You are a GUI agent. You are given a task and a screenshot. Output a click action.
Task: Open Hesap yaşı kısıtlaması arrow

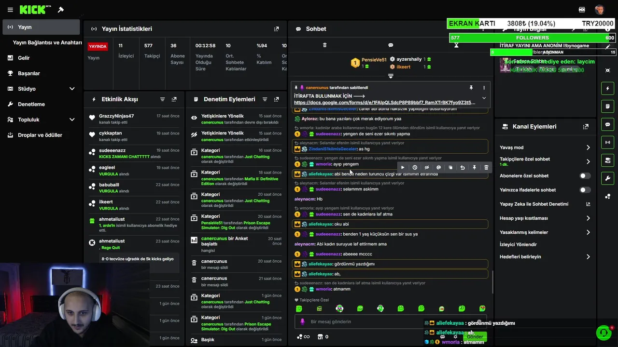coord(588,218)
